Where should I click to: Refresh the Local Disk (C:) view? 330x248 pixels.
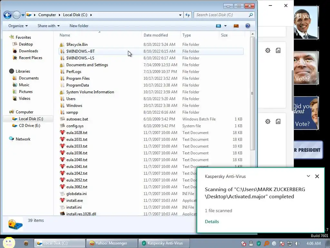point(187,15)
